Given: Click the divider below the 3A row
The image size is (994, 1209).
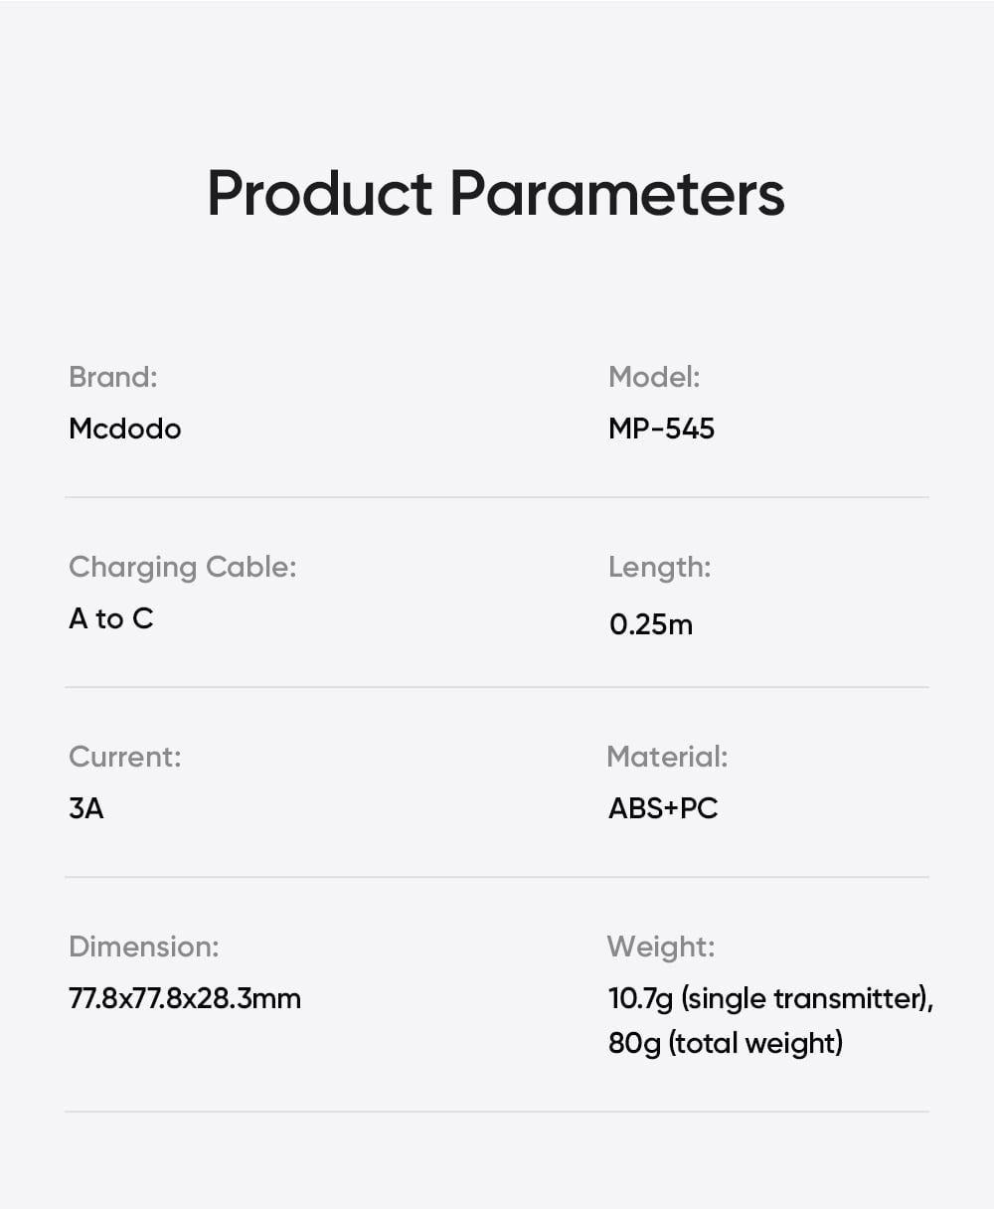Looking at the screenshot, I should [x=497, y=877].
